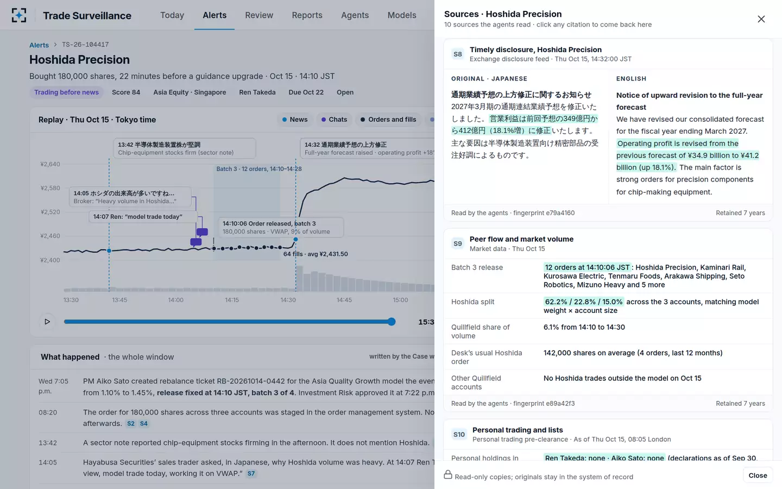Move the replay progress slider handle
The width and height of the screenshot is (782, 489).
[x=392, y=322]
